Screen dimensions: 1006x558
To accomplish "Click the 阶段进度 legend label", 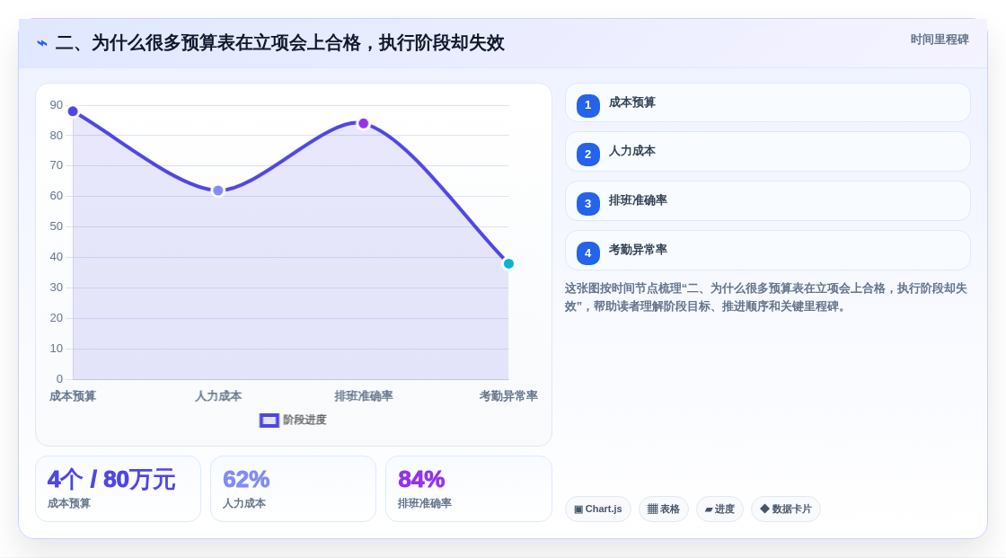I will pyautogui.click(x=304, y=420).
